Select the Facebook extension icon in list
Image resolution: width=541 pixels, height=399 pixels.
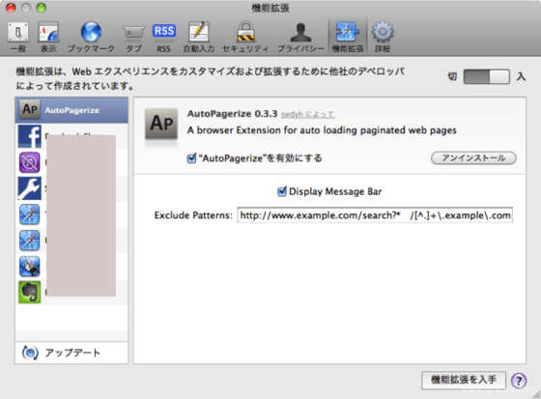[30, 136]
